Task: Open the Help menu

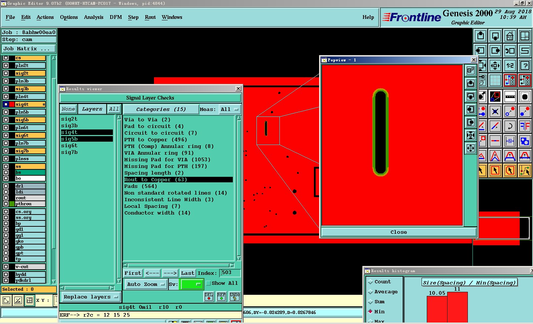Action: coord(368,17)
